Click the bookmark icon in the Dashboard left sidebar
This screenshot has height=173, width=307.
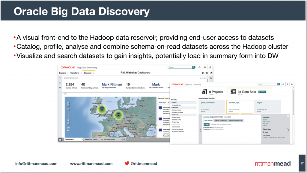click(x=60, y=83)
